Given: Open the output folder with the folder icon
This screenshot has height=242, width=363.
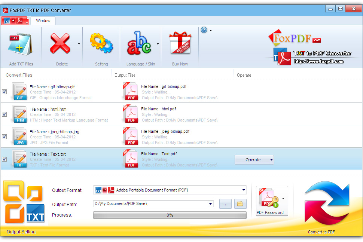Looking at the screenshot, I should (240, 204).
